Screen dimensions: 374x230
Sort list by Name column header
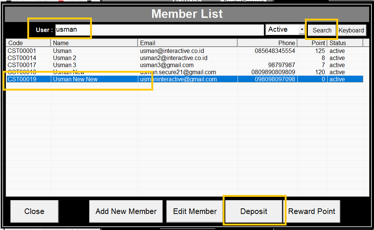pyautogui.click(x=94, y=43)
